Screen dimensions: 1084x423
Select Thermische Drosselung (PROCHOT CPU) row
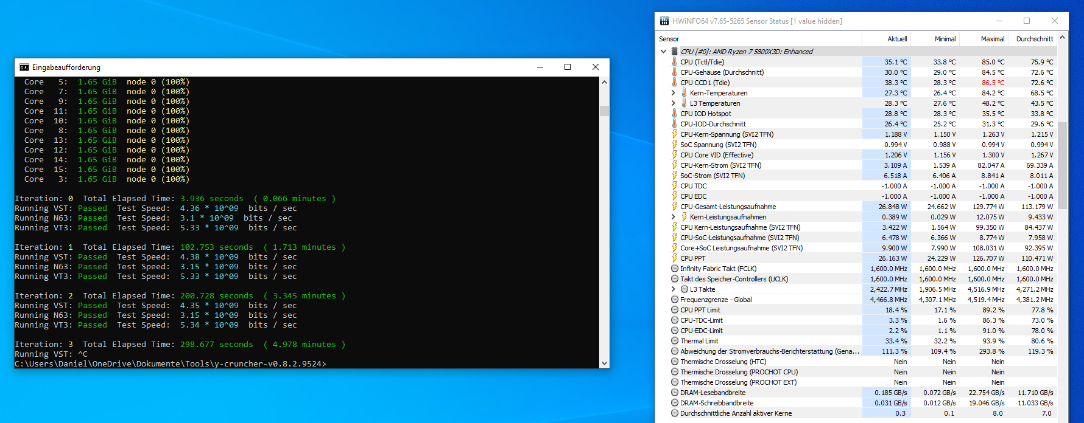[x=856, y=372]
